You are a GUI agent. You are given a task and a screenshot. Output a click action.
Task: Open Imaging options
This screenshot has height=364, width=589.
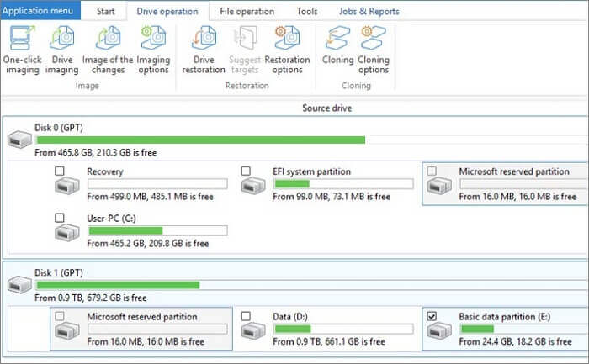(x=153, y=40)
